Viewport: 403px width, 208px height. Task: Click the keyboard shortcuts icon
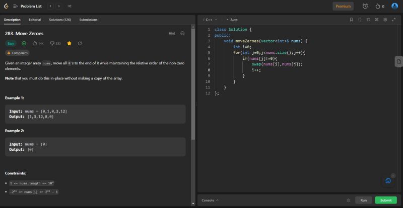pos(377,20)
